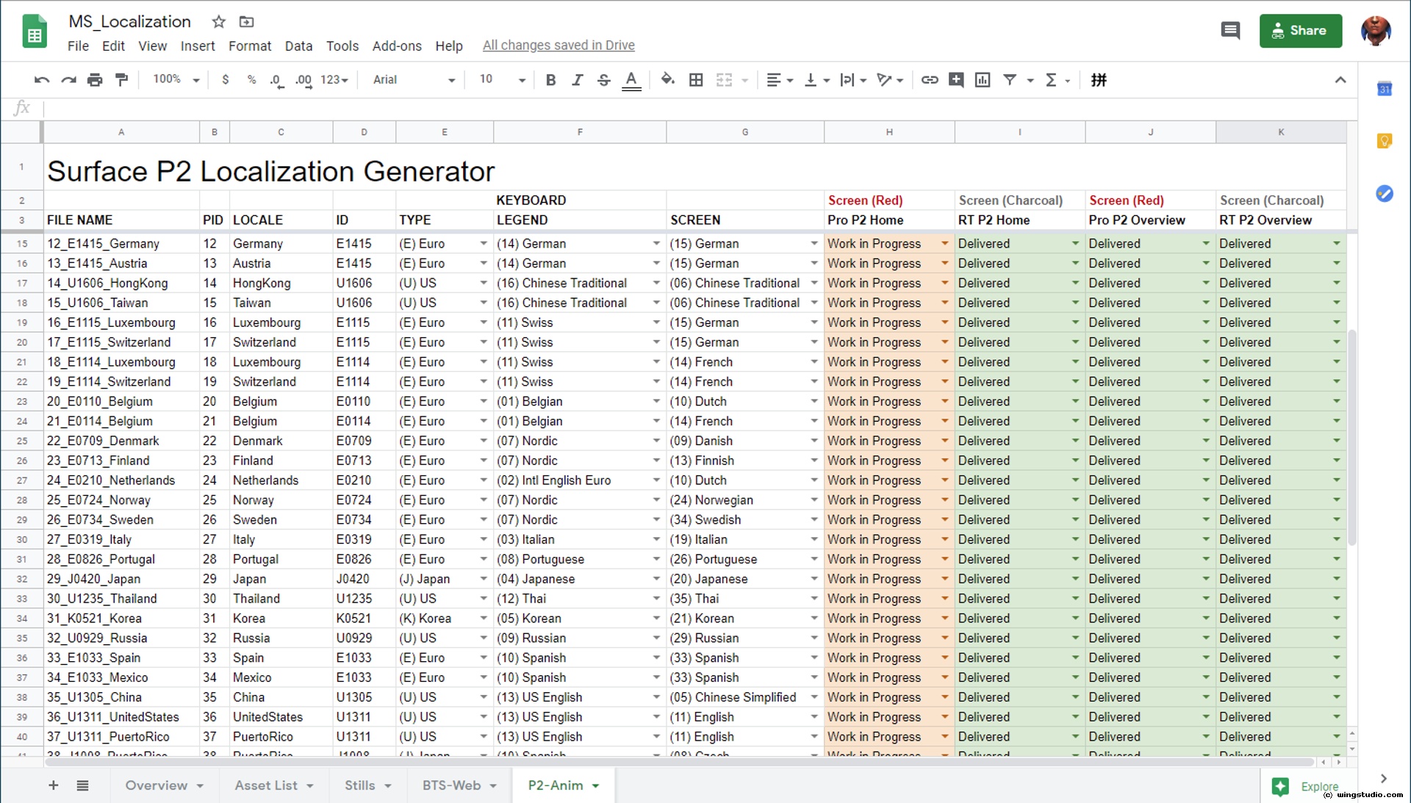Toggle italic formatting
1411x803 pixels.
577,80
